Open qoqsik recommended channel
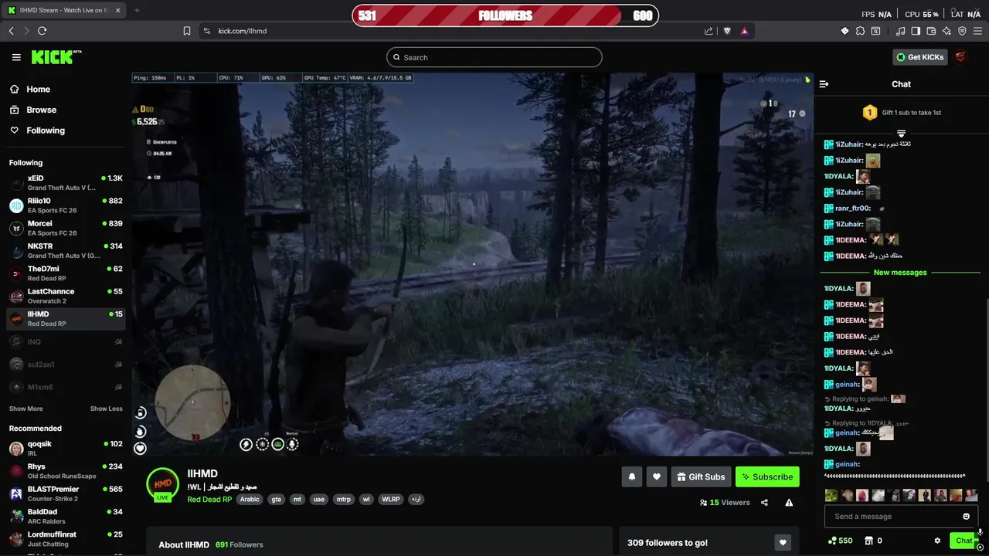 (x=66, y=449)
